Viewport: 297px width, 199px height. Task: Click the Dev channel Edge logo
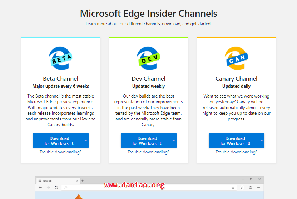point(149,58)
